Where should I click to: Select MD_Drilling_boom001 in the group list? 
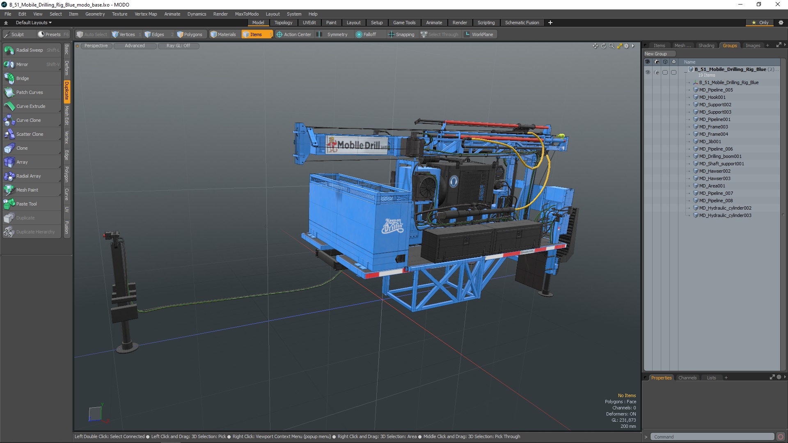pos(720,156)
